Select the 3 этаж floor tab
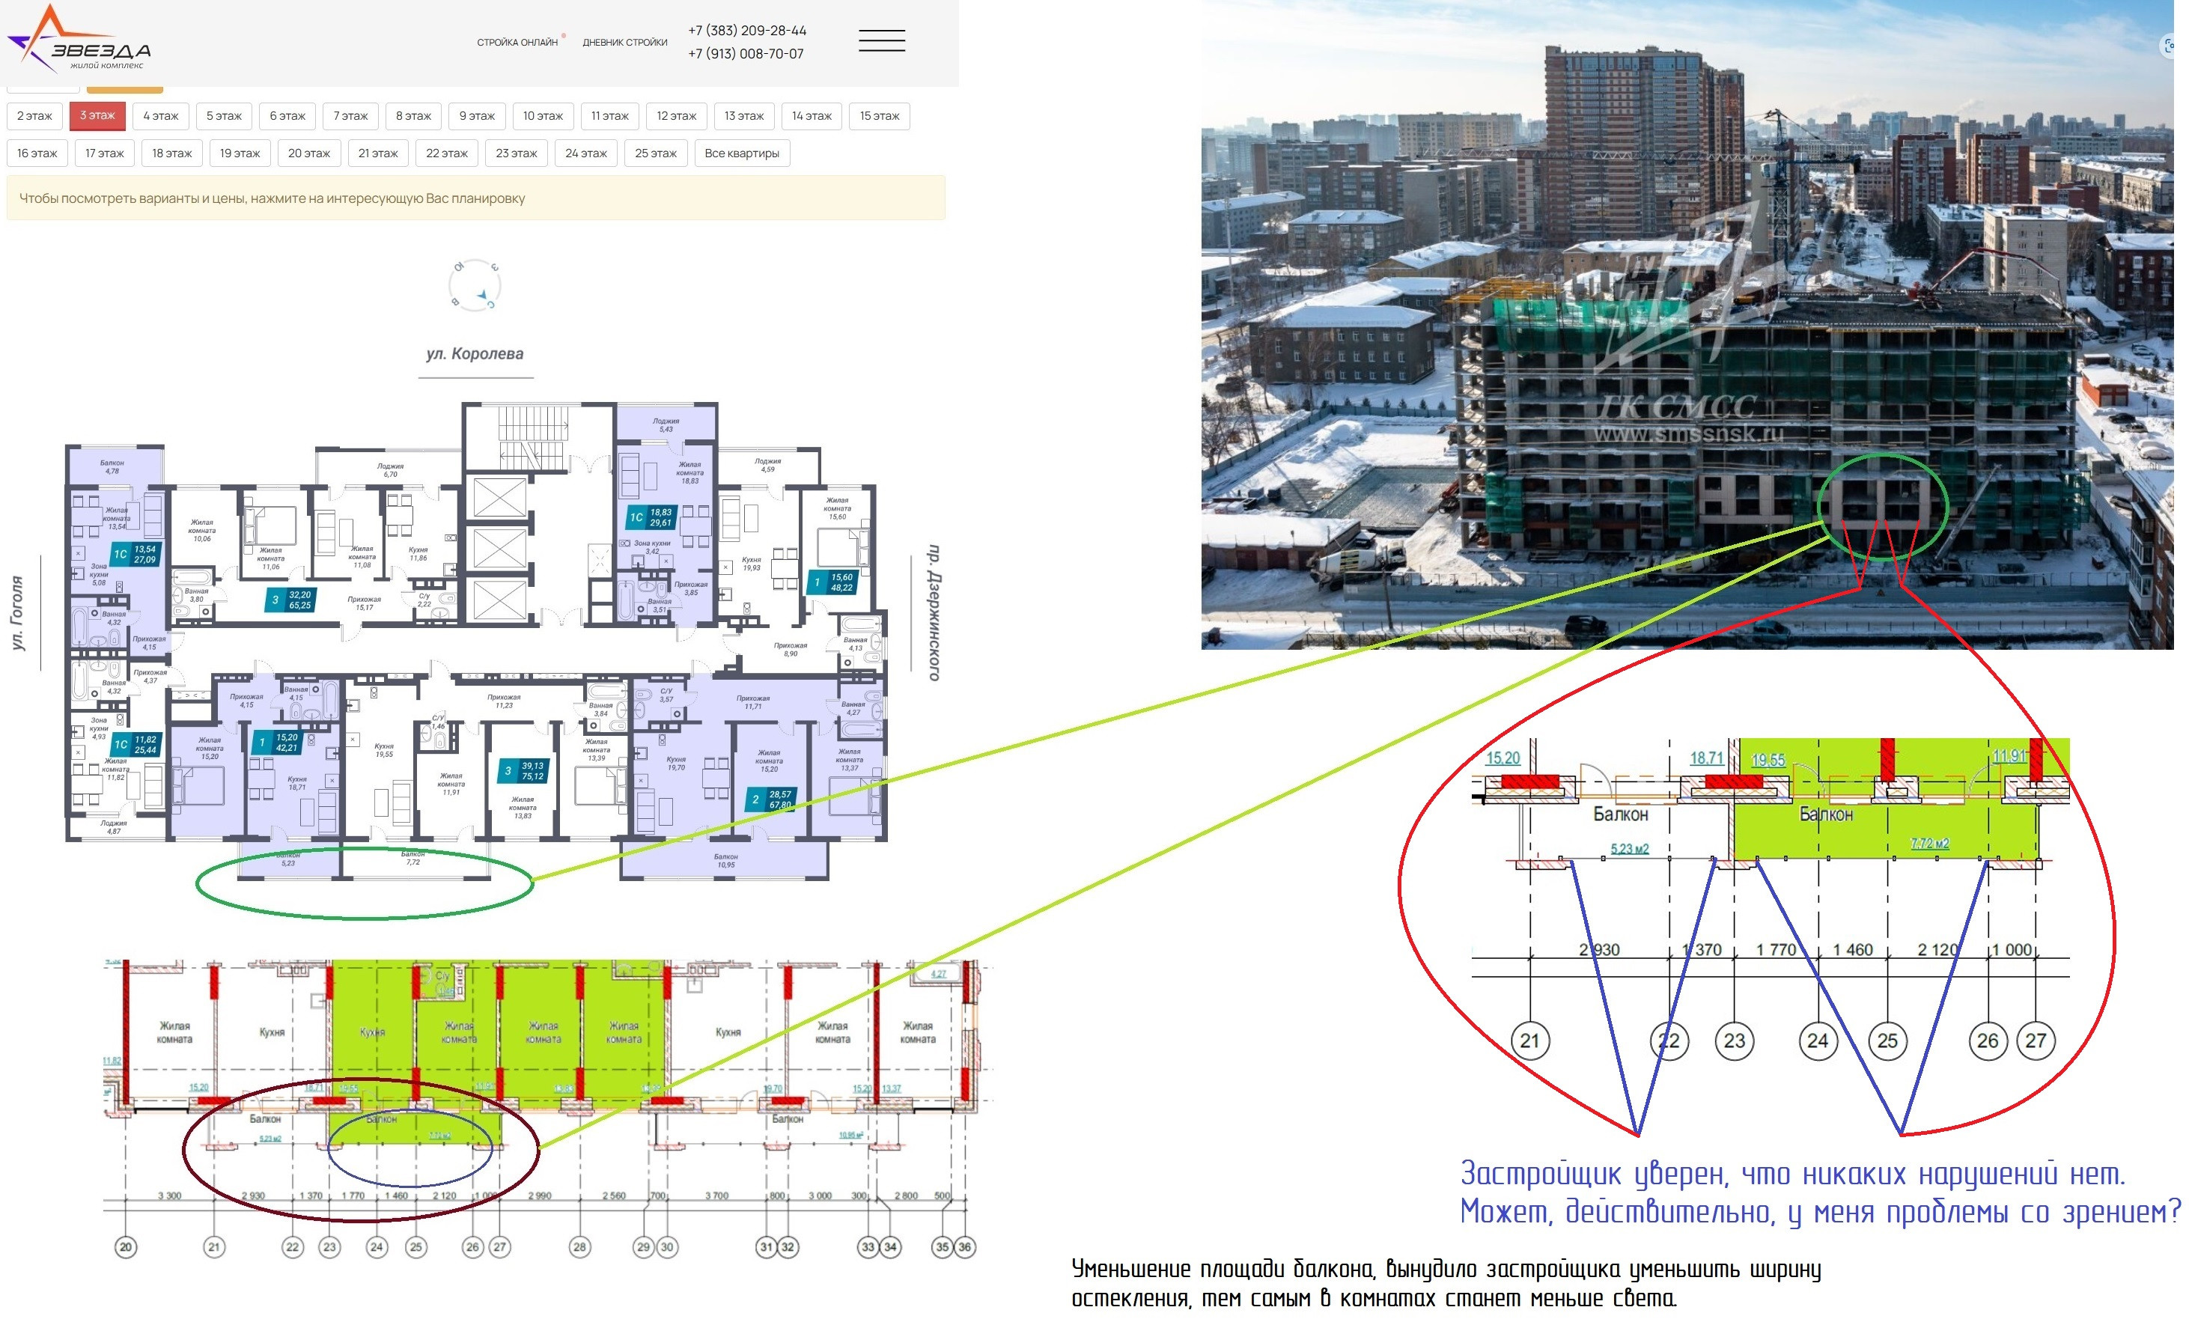 pos(98,116)
